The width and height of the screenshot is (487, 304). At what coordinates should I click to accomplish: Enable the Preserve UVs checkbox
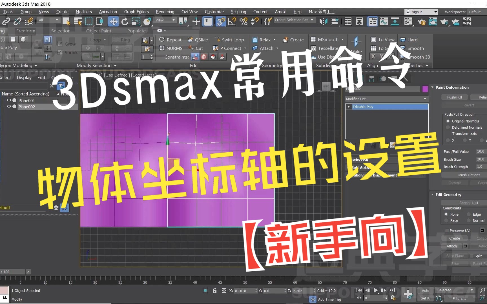[447, 231]
